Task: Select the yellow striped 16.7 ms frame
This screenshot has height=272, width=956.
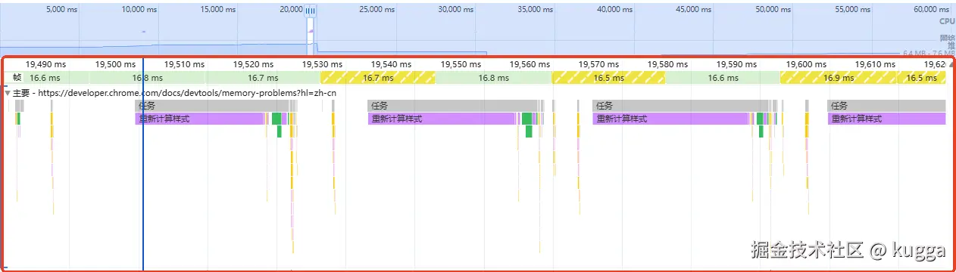Action: click(378, 78)
